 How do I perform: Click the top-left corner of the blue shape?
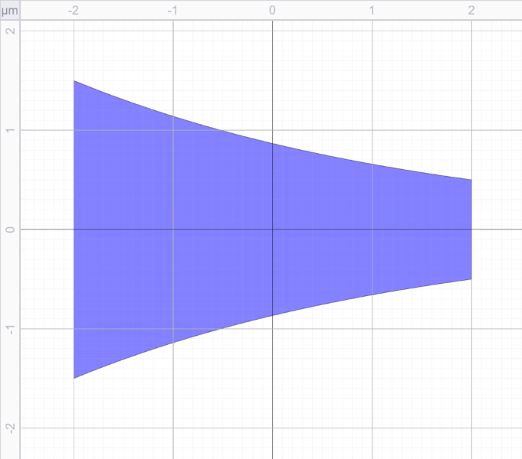point(74,81)
